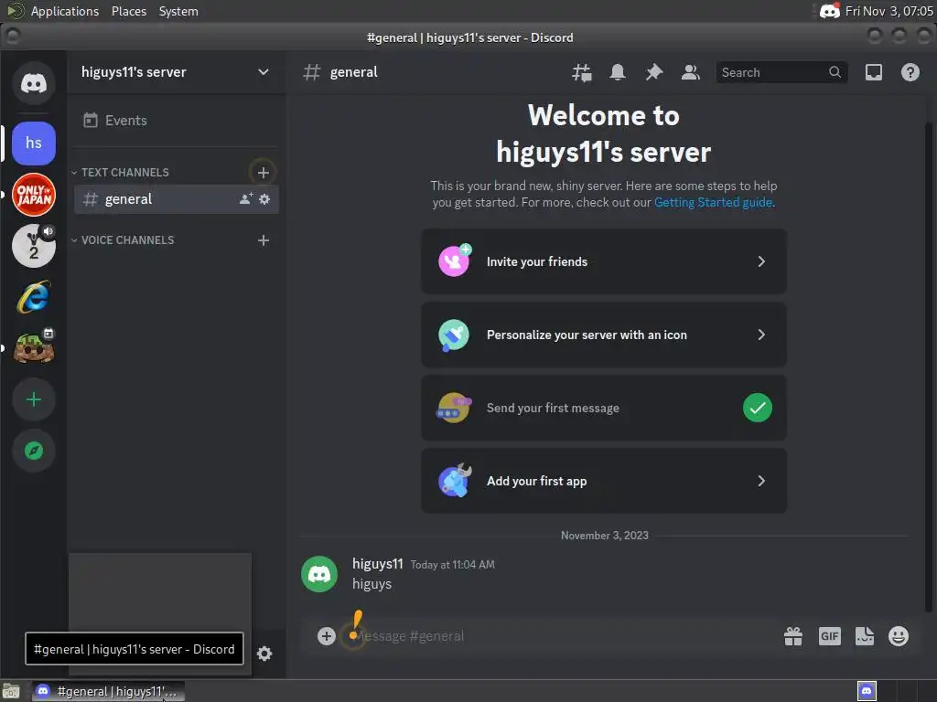Viewport: 937px width, 702px height.
Task: Create invite for general channel
Action: (245, 198)
